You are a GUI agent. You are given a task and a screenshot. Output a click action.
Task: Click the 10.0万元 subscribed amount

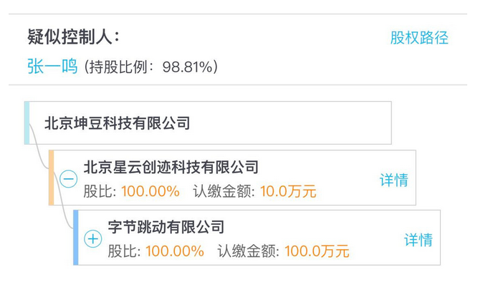click(x=288, y=192)
